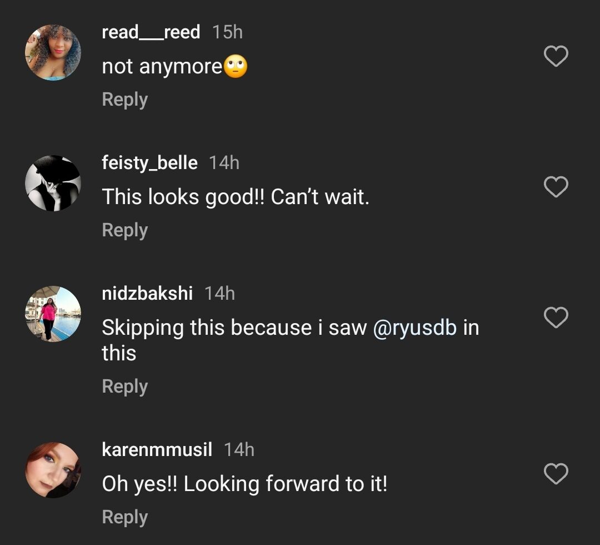Visit nidzbakshi's profile via username

pyautogui.click(x=147, y=293)
